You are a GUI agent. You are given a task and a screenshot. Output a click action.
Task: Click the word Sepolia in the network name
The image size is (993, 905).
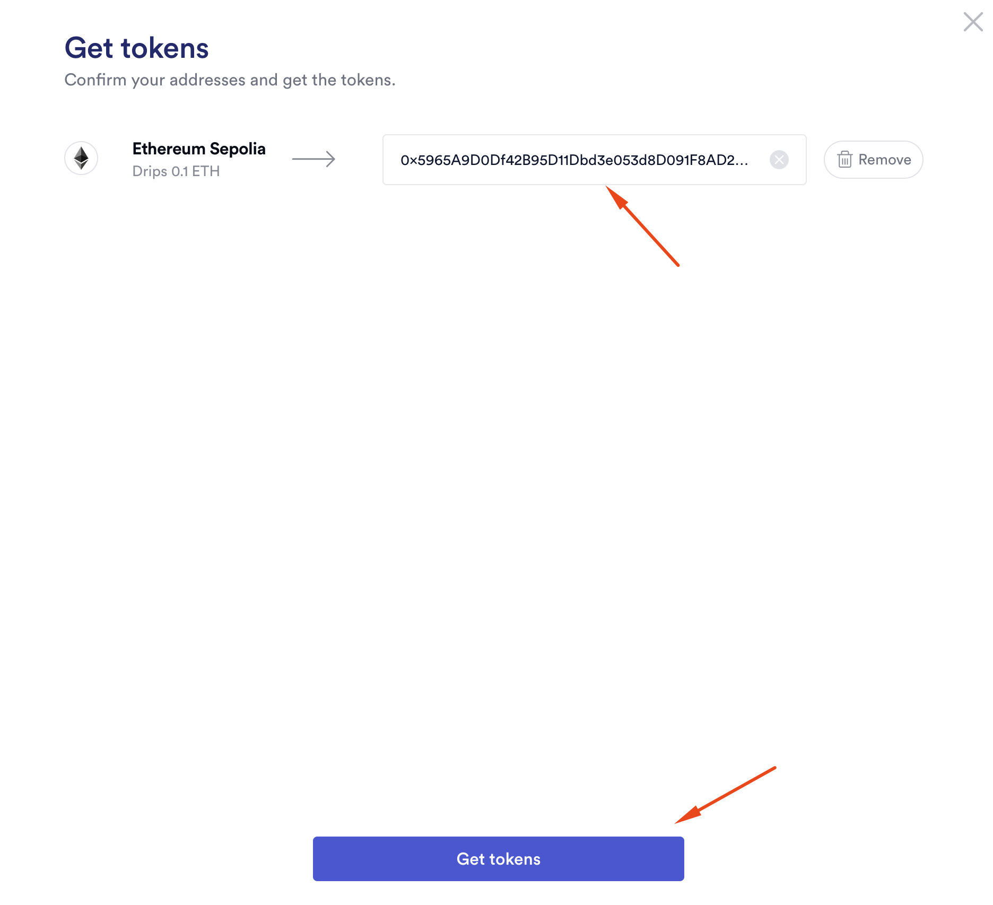tap(238, 149)
